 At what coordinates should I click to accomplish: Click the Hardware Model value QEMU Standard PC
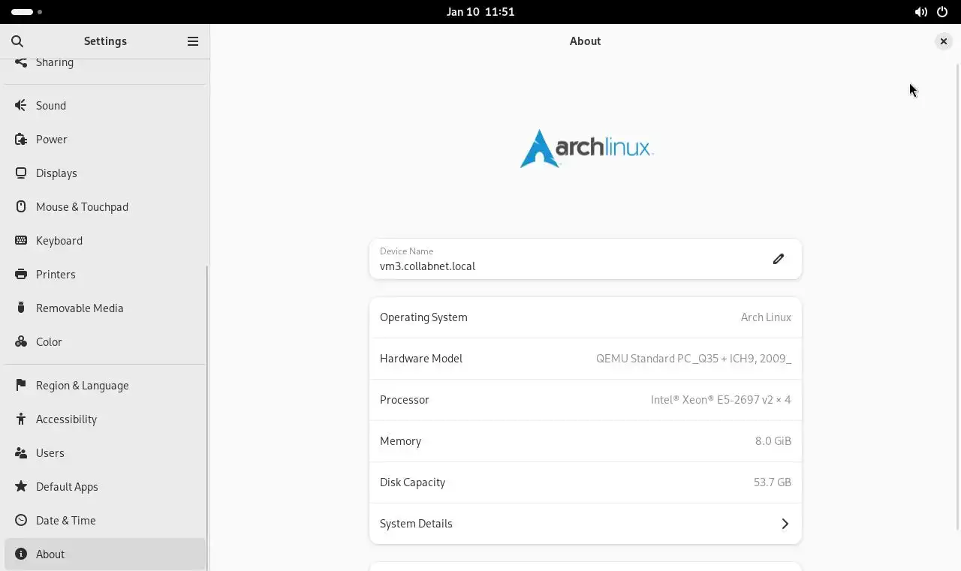click(694, 359)
